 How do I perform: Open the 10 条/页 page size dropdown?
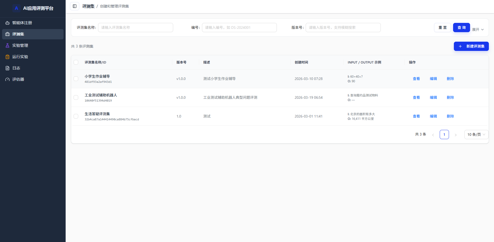click(476, 135)
